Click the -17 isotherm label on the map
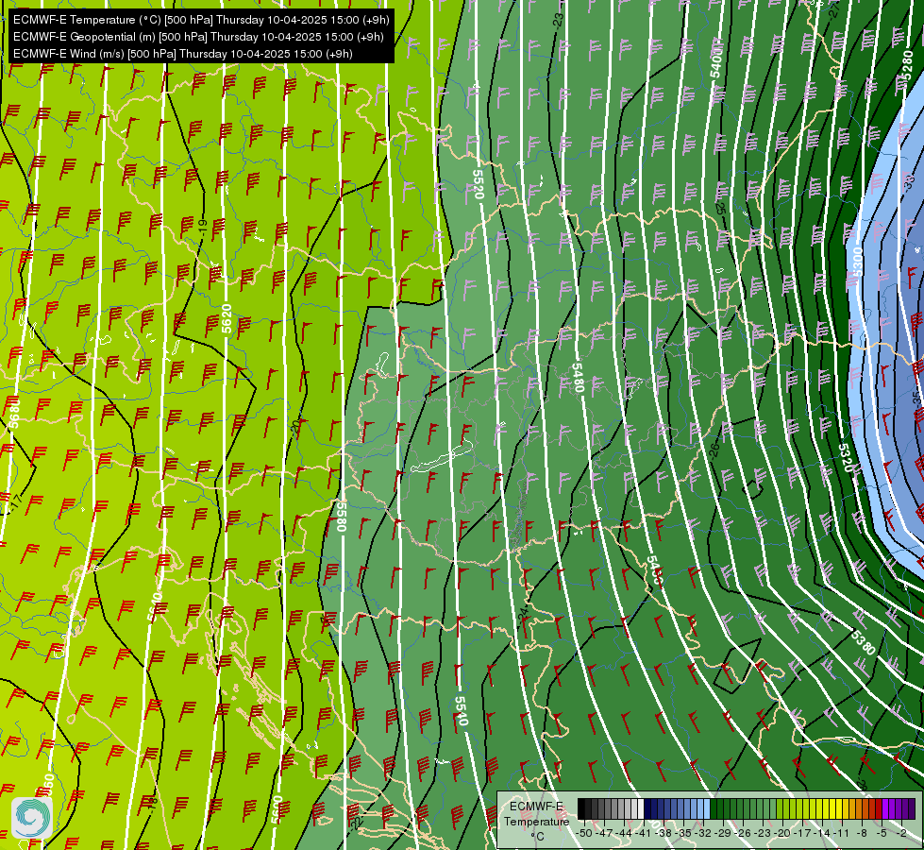 click(16, 503)
